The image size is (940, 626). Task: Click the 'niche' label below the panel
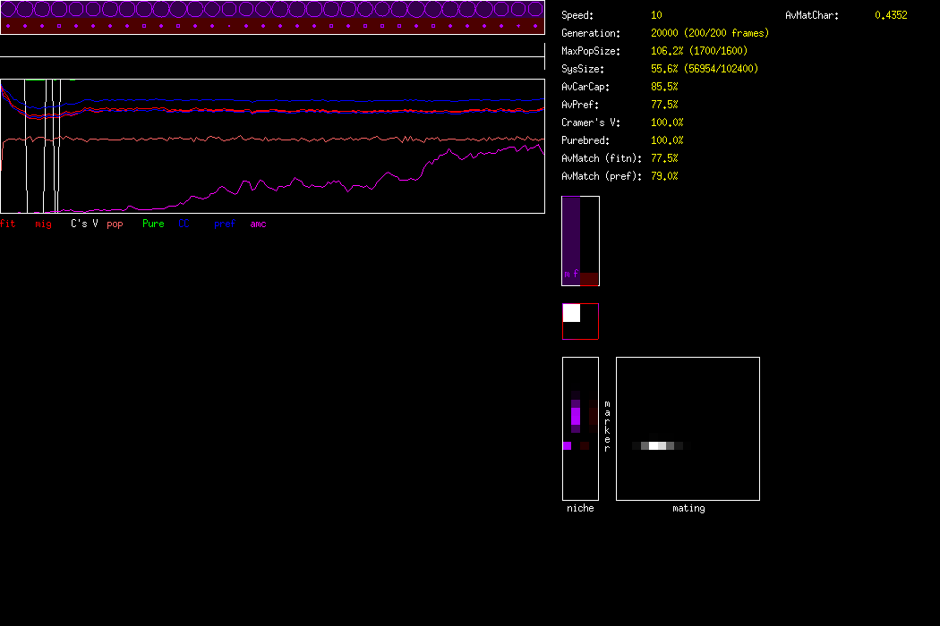(580, 508)
